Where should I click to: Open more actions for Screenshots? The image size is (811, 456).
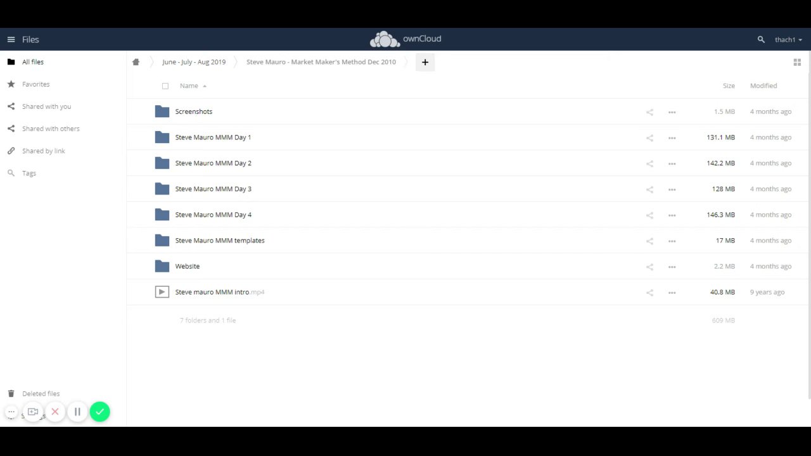(x=672, y=112)
